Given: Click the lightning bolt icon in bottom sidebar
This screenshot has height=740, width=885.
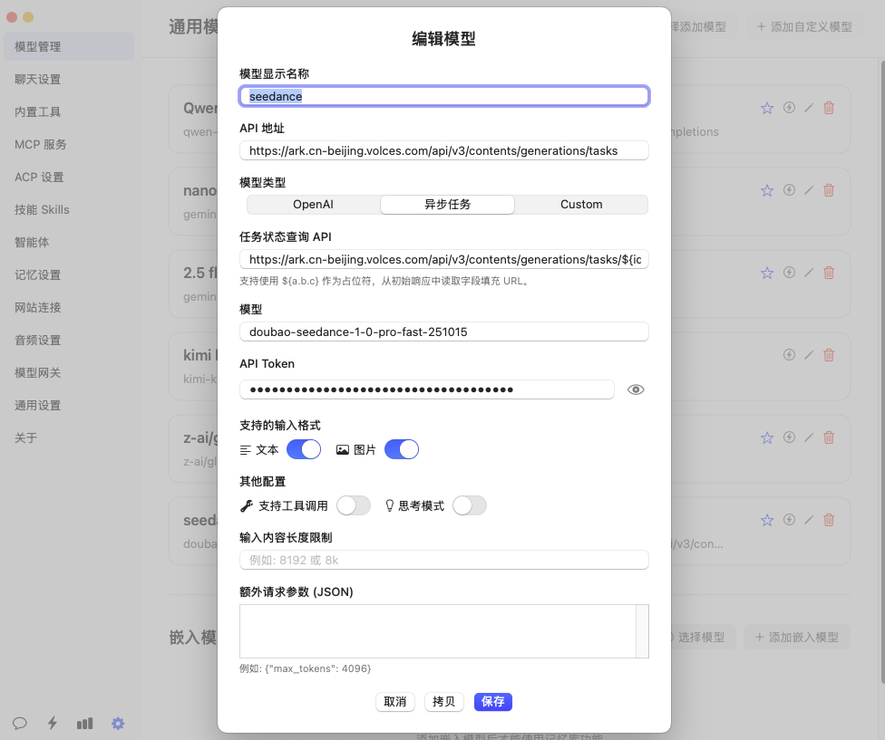Looking at the screenshot, I should tap(53, 723).
